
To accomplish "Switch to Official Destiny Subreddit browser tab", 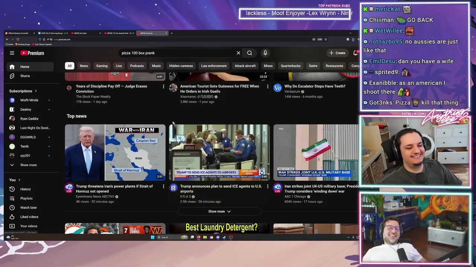I will click(20, 33).
